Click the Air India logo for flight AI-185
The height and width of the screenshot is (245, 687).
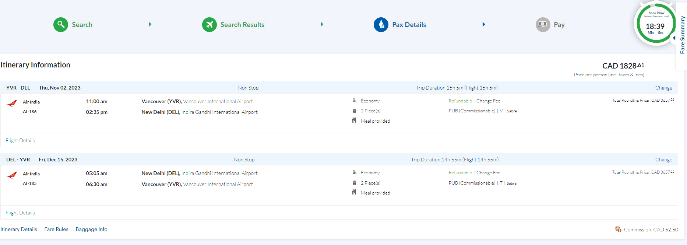coord(12,175)
